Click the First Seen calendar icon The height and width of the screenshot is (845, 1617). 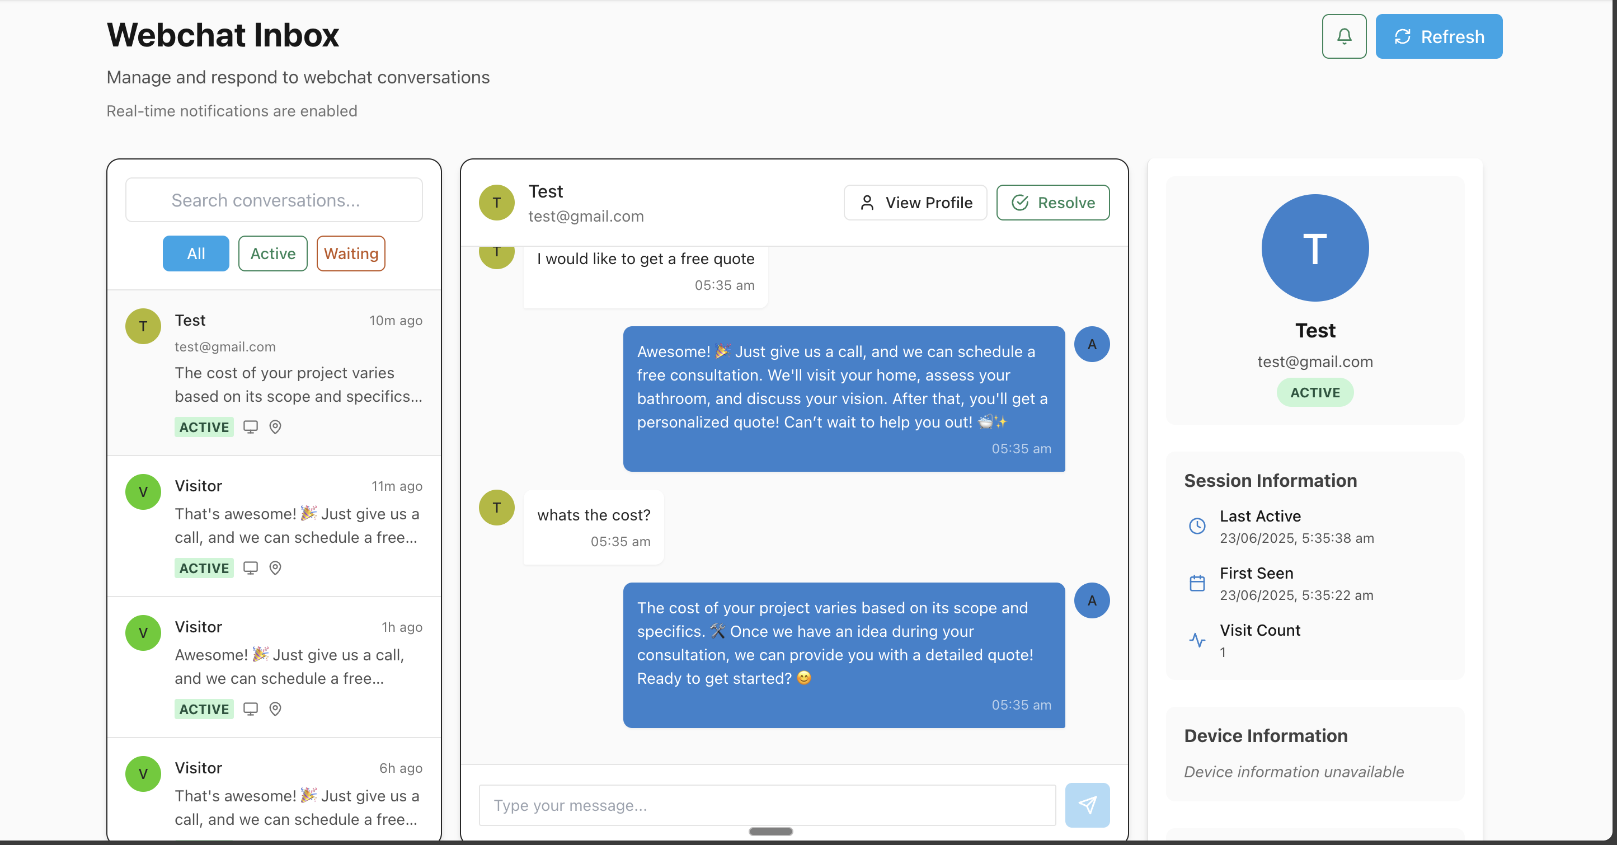pyautogui.click(x=1197, y=583)
